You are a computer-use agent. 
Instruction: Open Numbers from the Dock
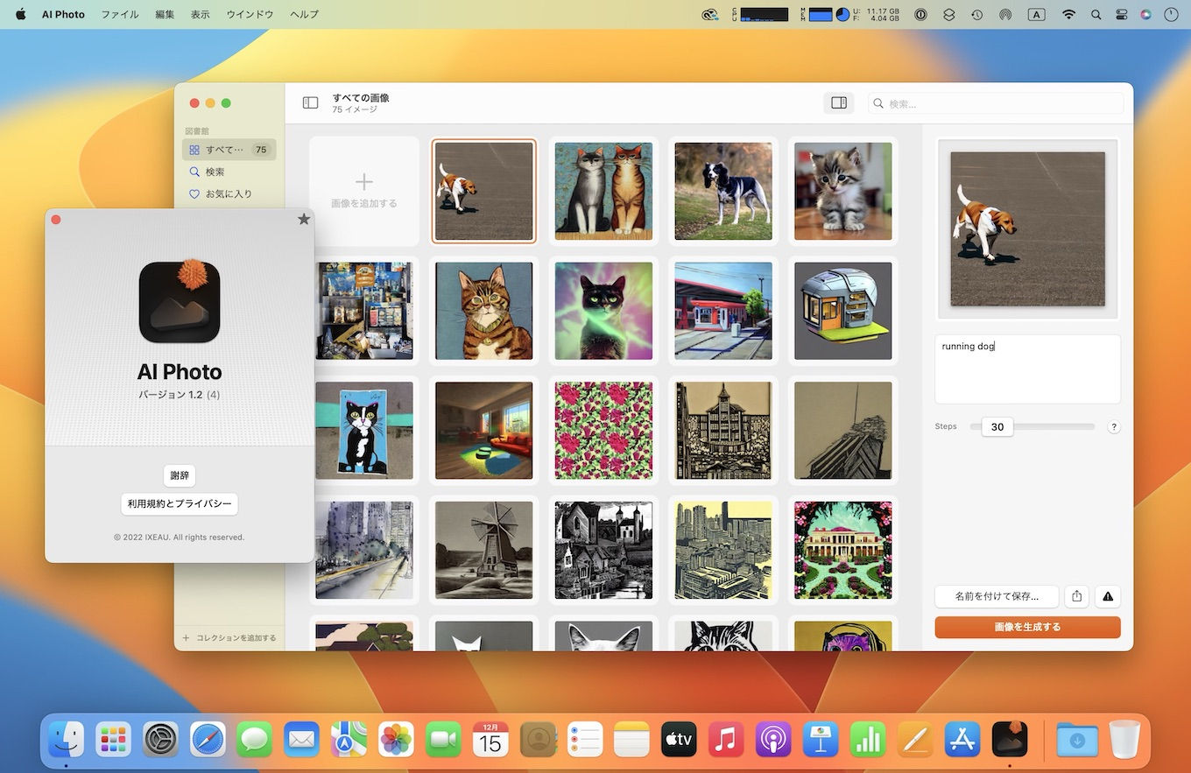868,740
